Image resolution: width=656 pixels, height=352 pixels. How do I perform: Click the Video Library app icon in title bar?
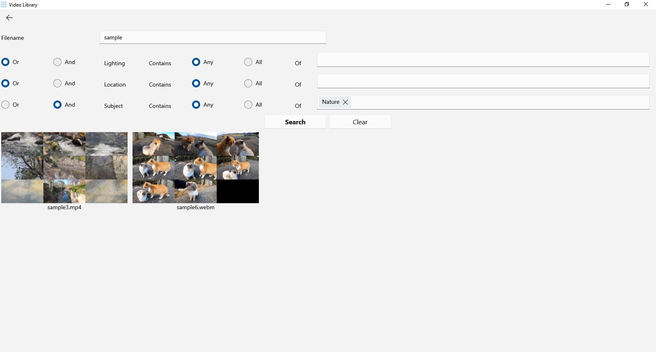(4, 5)
